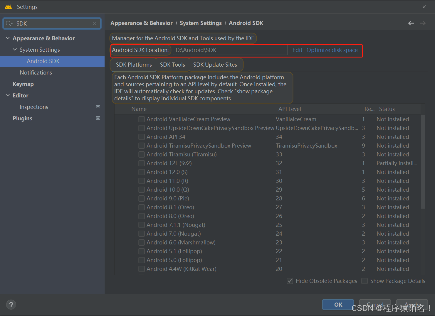Viewport: 435px width, 316px height.
Task: Sort by the Status column header
Action: coord(398,109)
